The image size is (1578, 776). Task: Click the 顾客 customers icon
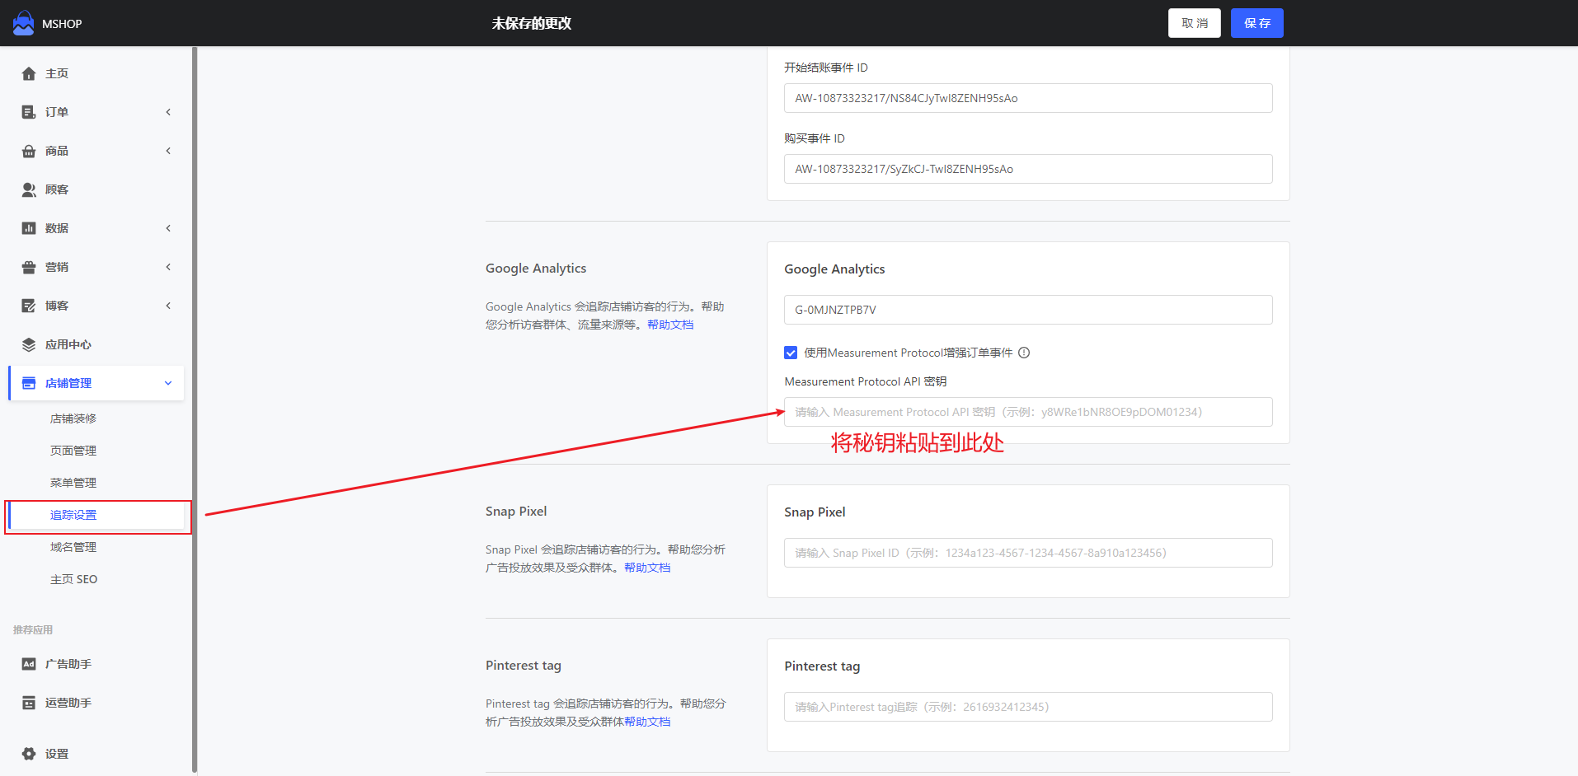point(29,189)
